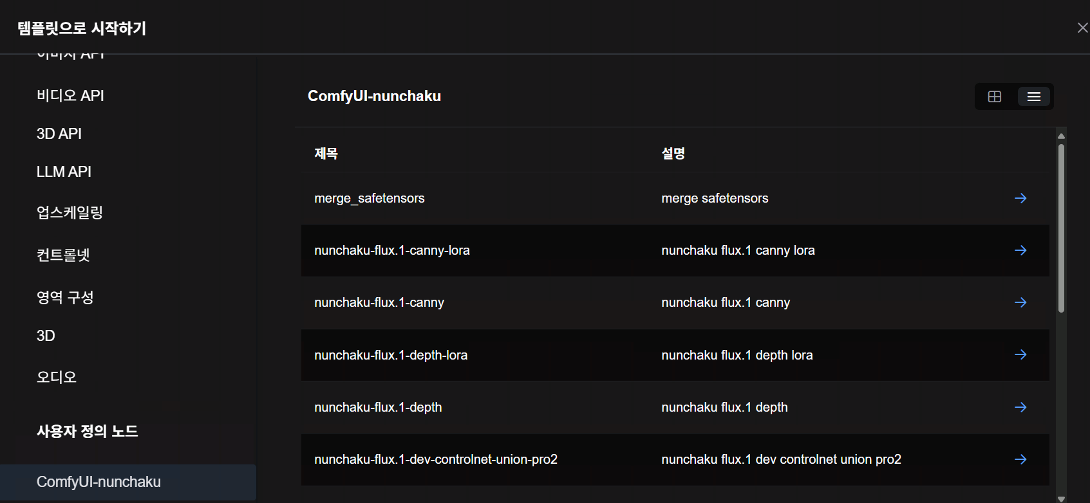Open the 영역 구성 category
This screenshot has width=1090, height=503.
[x=65, y=297]
